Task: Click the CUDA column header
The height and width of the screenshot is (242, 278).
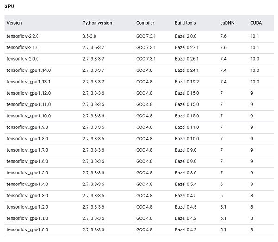Action: (256, 23)
